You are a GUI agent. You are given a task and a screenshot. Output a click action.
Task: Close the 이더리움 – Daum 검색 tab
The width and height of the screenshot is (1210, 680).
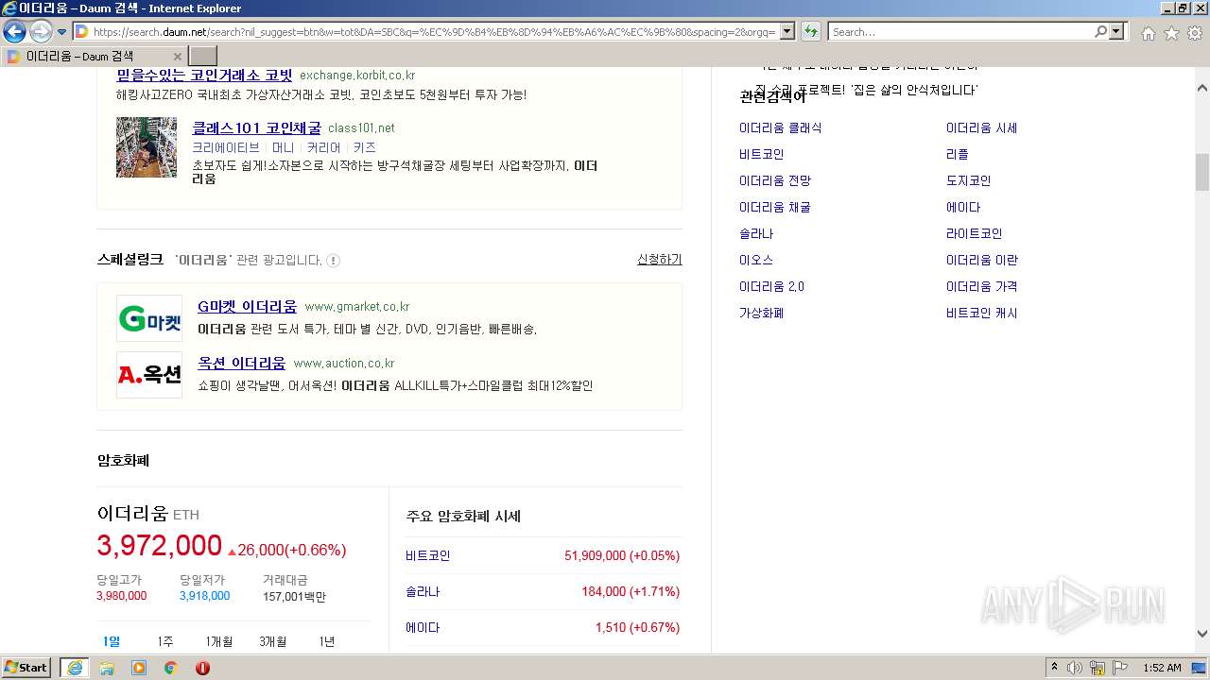pos(177,57)
